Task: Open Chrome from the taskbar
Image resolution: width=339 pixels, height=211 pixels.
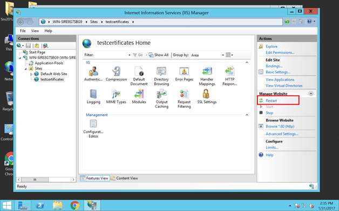Action: [x=75, y=205]
